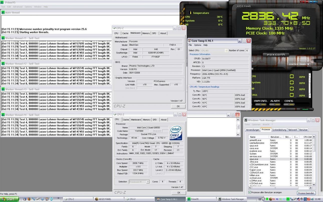Click the Aegis fan list scrollbar
This screenshot has width=323, height=202.
[x=310, y=85]
